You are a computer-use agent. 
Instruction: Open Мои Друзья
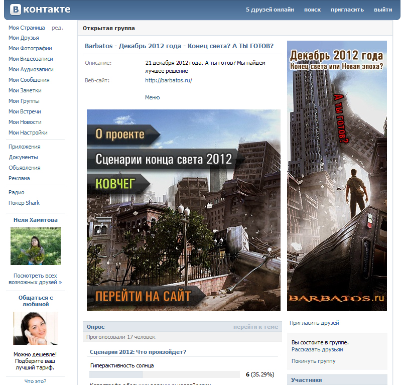pos(24,38)
